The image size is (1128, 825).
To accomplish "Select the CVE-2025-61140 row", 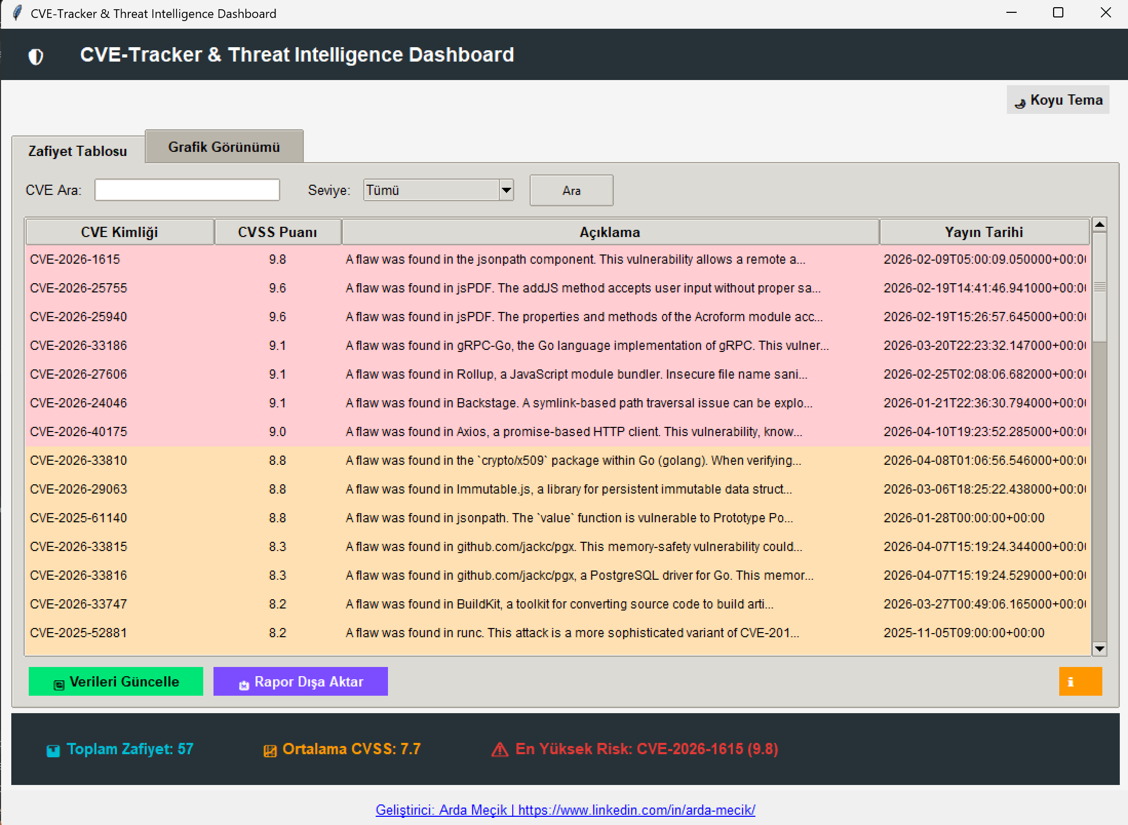I will [x=558, y=518].
